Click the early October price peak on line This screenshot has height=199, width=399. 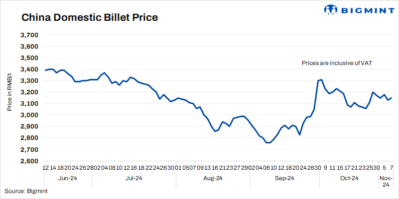(322, 79)
